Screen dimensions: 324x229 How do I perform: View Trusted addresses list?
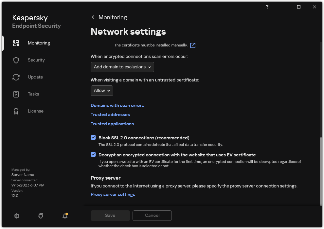tap(110, 114)
